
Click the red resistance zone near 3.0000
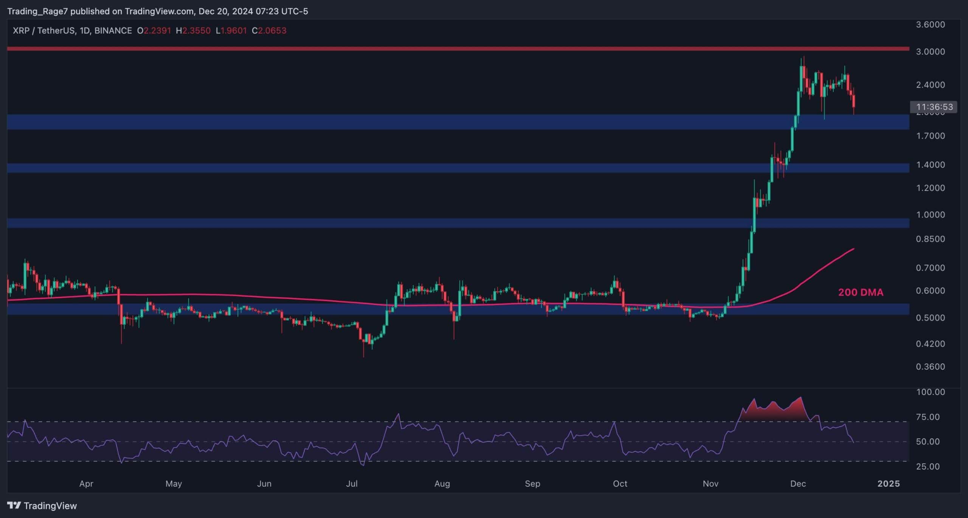point(454,49)
